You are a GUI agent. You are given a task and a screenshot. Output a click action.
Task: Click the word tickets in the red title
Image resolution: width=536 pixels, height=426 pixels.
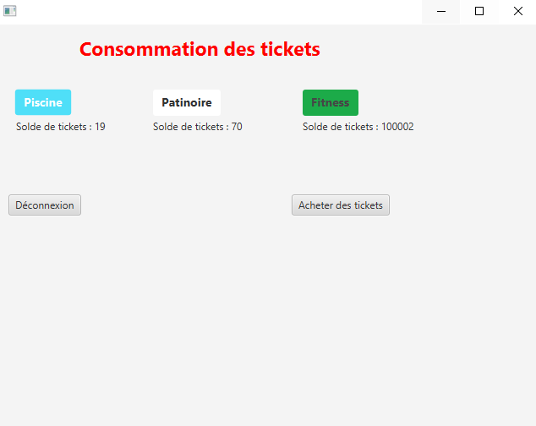[x=290, y=49]
